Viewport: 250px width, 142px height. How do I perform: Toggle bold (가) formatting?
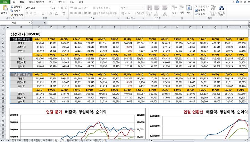27,13
